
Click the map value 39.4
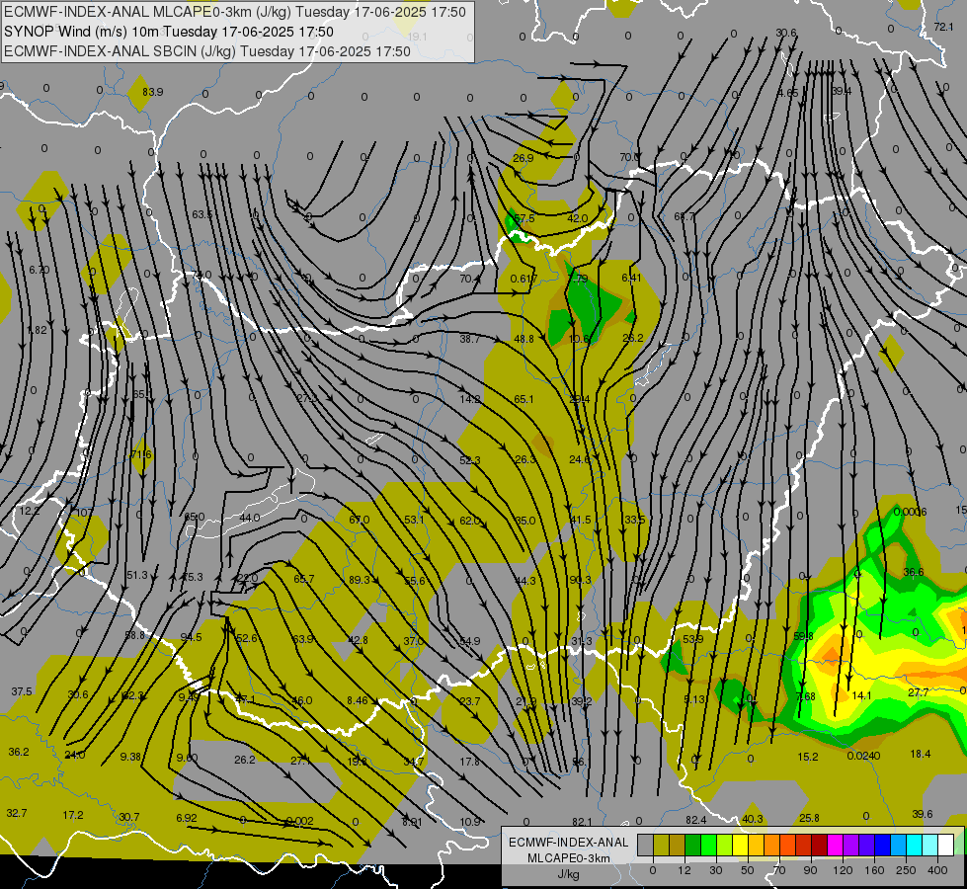[842, 91]
